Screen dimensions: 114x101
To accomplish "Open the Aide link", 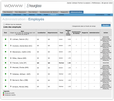I will coord(109,15).
